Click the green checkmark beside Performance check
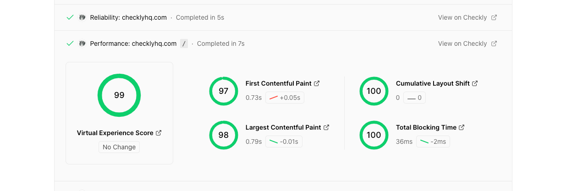The height and width of the screenshot is (191, 572). pos(70,44)
